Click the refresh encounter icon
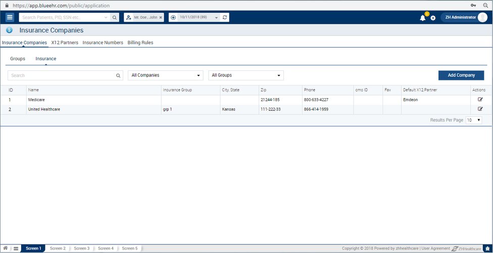493x253 pixels. (225, 17)
